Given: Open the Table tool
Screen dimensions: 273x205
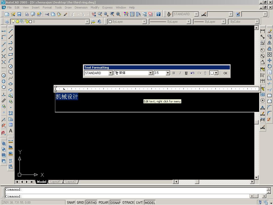Looking at the screenshot, I should click(x=11, y=125).
